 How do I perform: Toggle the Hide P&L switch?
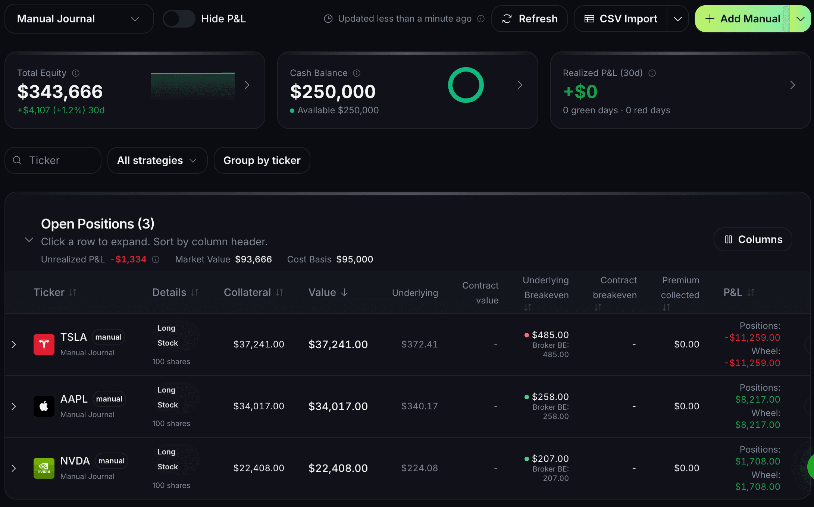coord(179,19)
